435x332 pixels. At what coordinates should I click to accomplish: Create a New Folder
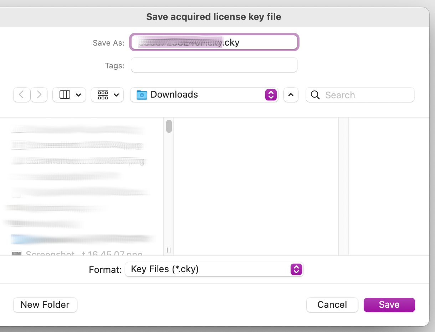pos(45,305)
